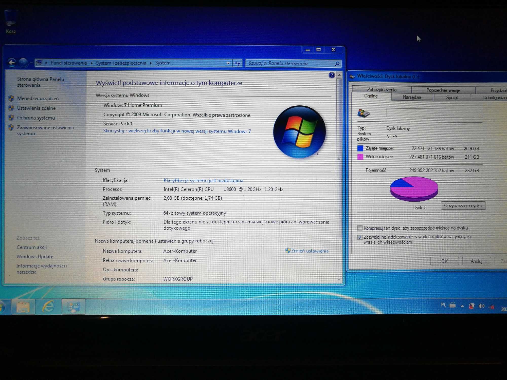Click shield icon beside Zaawansowane ustawienia systemu

[x=11, y=127]
